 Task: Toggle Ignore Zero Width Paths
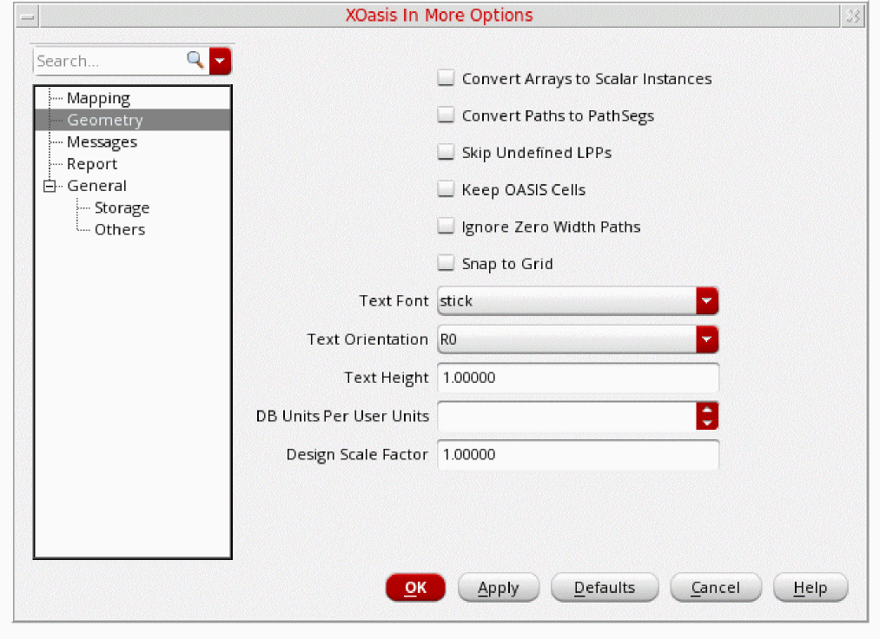pos(446,227)
